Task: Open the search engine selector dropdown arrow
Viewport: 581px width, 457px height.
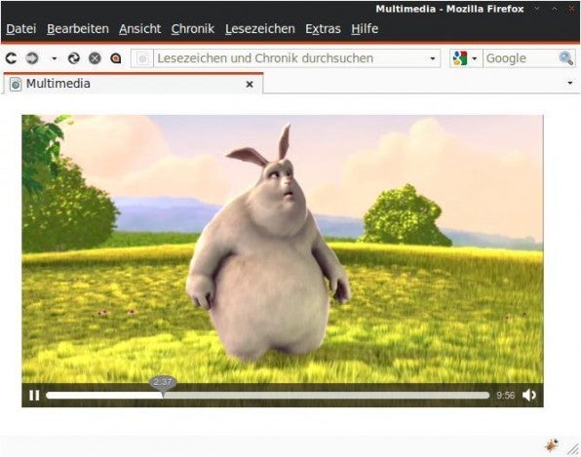Action: pyautogui.click(x=475, y=58)
